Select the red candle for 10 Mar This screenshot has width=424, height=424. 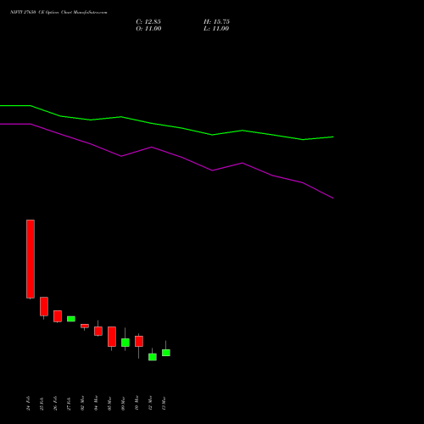(x=139, y=341)
